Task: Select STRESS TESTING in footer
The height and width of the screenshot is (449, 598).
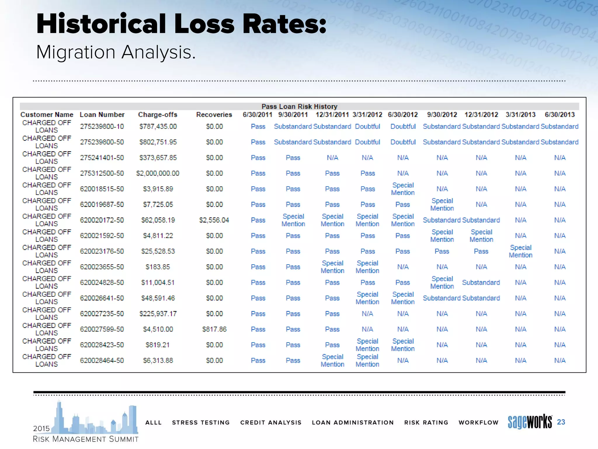Action: pyautogui.click(x=201, y=422)
